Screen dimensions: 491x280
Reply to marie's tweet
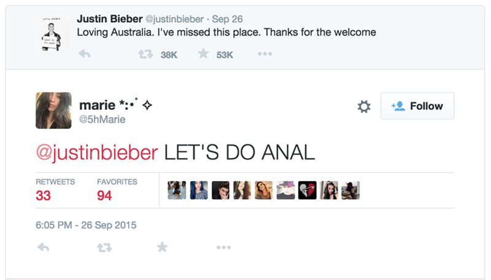click(43, 247)
